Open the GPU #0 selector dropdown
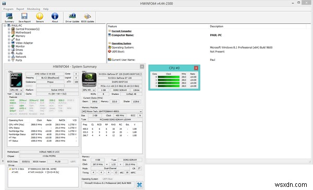The image size is (313, 190). click(x=89, y=90)
